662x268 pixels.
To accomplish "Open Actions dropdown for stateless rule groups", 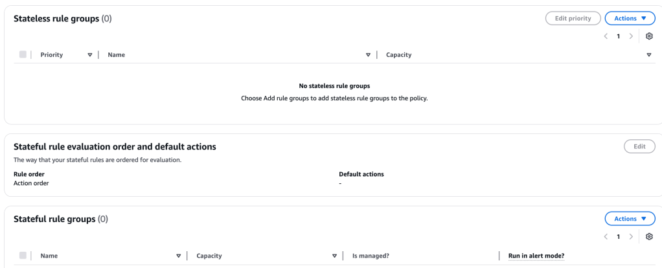I will pyautogui.click(x=630, y=18).
